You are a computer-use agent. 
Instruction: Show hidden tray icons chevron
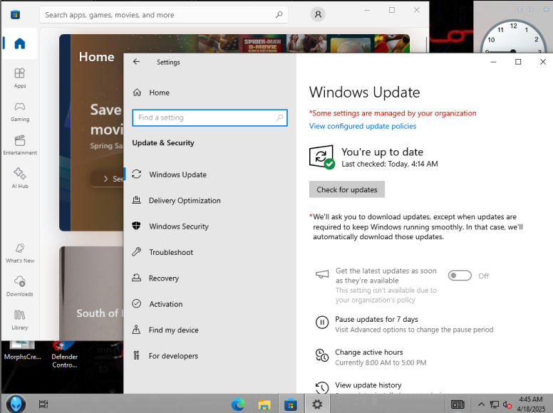click(481, 404)
